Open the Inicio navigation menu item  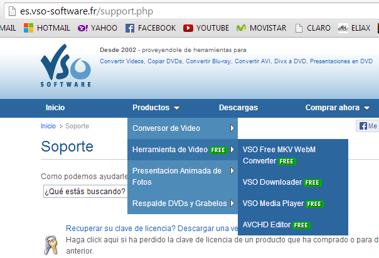[55, 108]
